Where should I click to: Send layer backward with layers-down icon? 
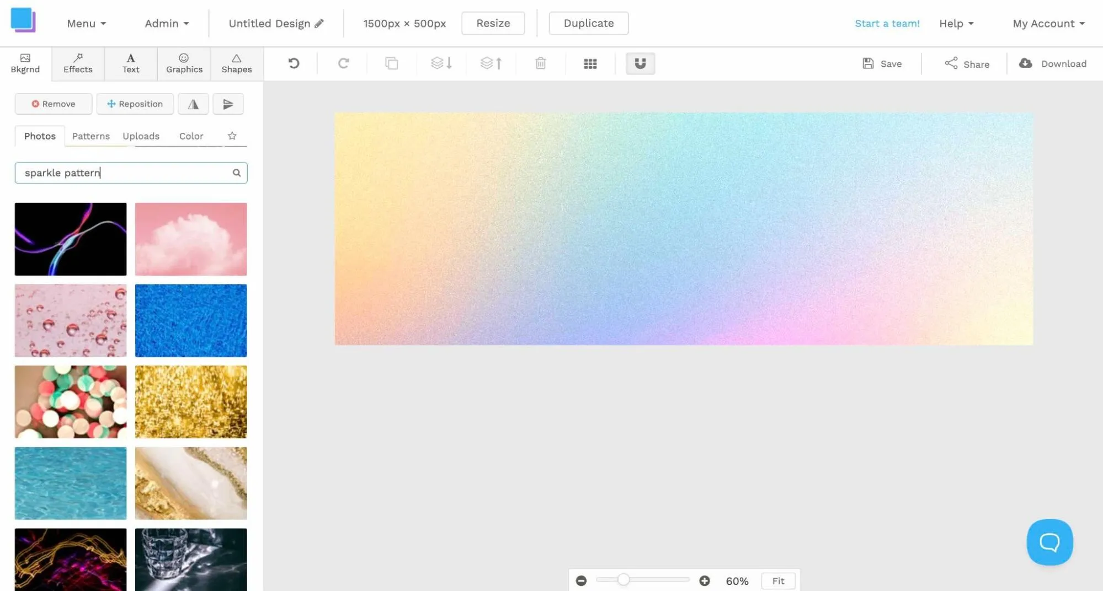coord(441,63)
